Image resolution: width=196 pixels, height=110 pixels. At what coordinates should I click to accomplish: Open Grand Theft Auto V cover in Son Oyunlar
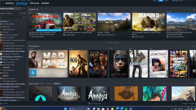pos(178,64)
